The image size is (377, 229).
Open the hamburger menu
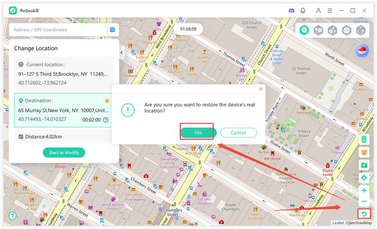(x=330, y=10)
